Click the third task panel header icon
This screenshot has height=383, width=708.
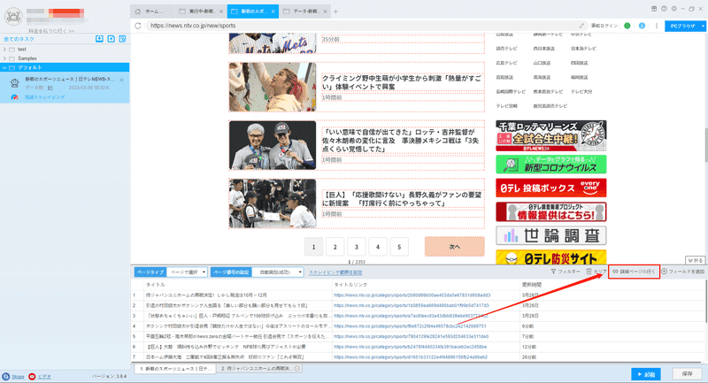[x=122, y=39]
